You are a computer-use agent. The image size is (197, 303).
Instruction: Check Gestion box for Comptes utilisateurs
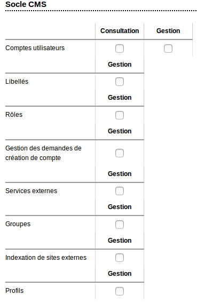168,49
